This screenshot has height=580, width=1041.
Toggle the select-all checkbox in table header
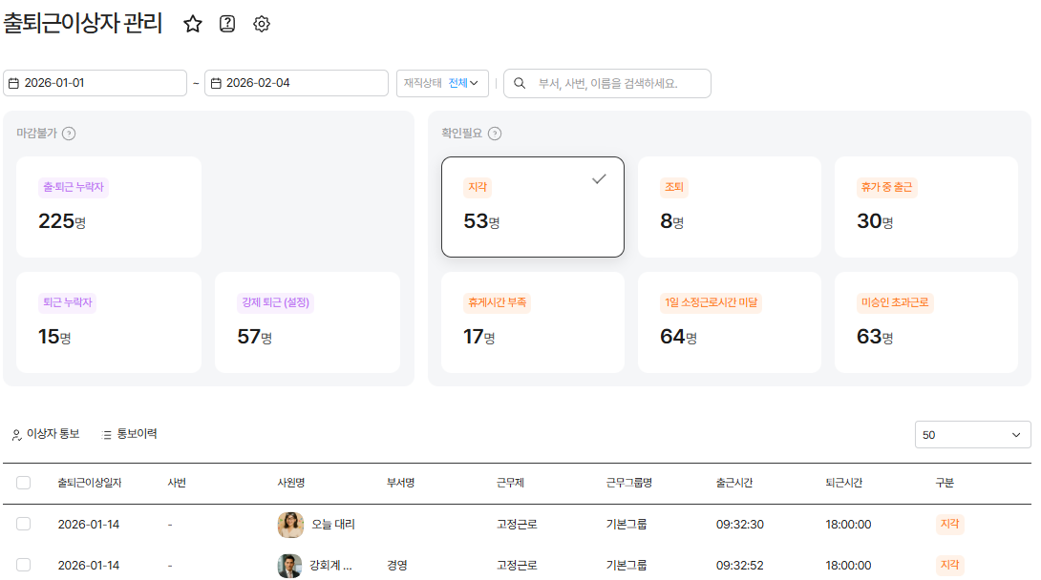(x=24, y=483)
